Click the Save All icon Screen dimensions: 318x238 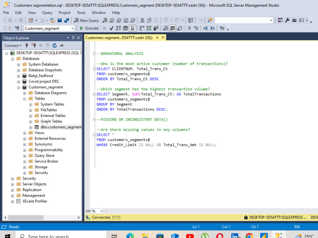pos(67,20)
